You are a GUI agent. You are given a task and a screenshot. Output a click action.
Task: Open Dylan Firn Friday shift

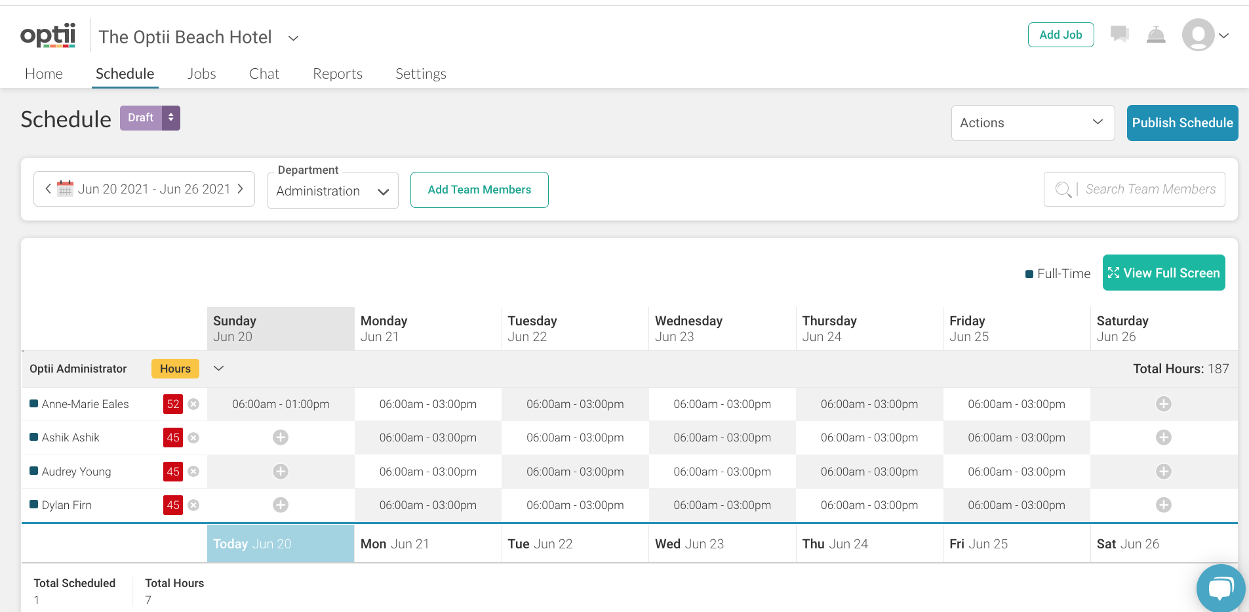pyautogui.click(x=1017, y=505)
